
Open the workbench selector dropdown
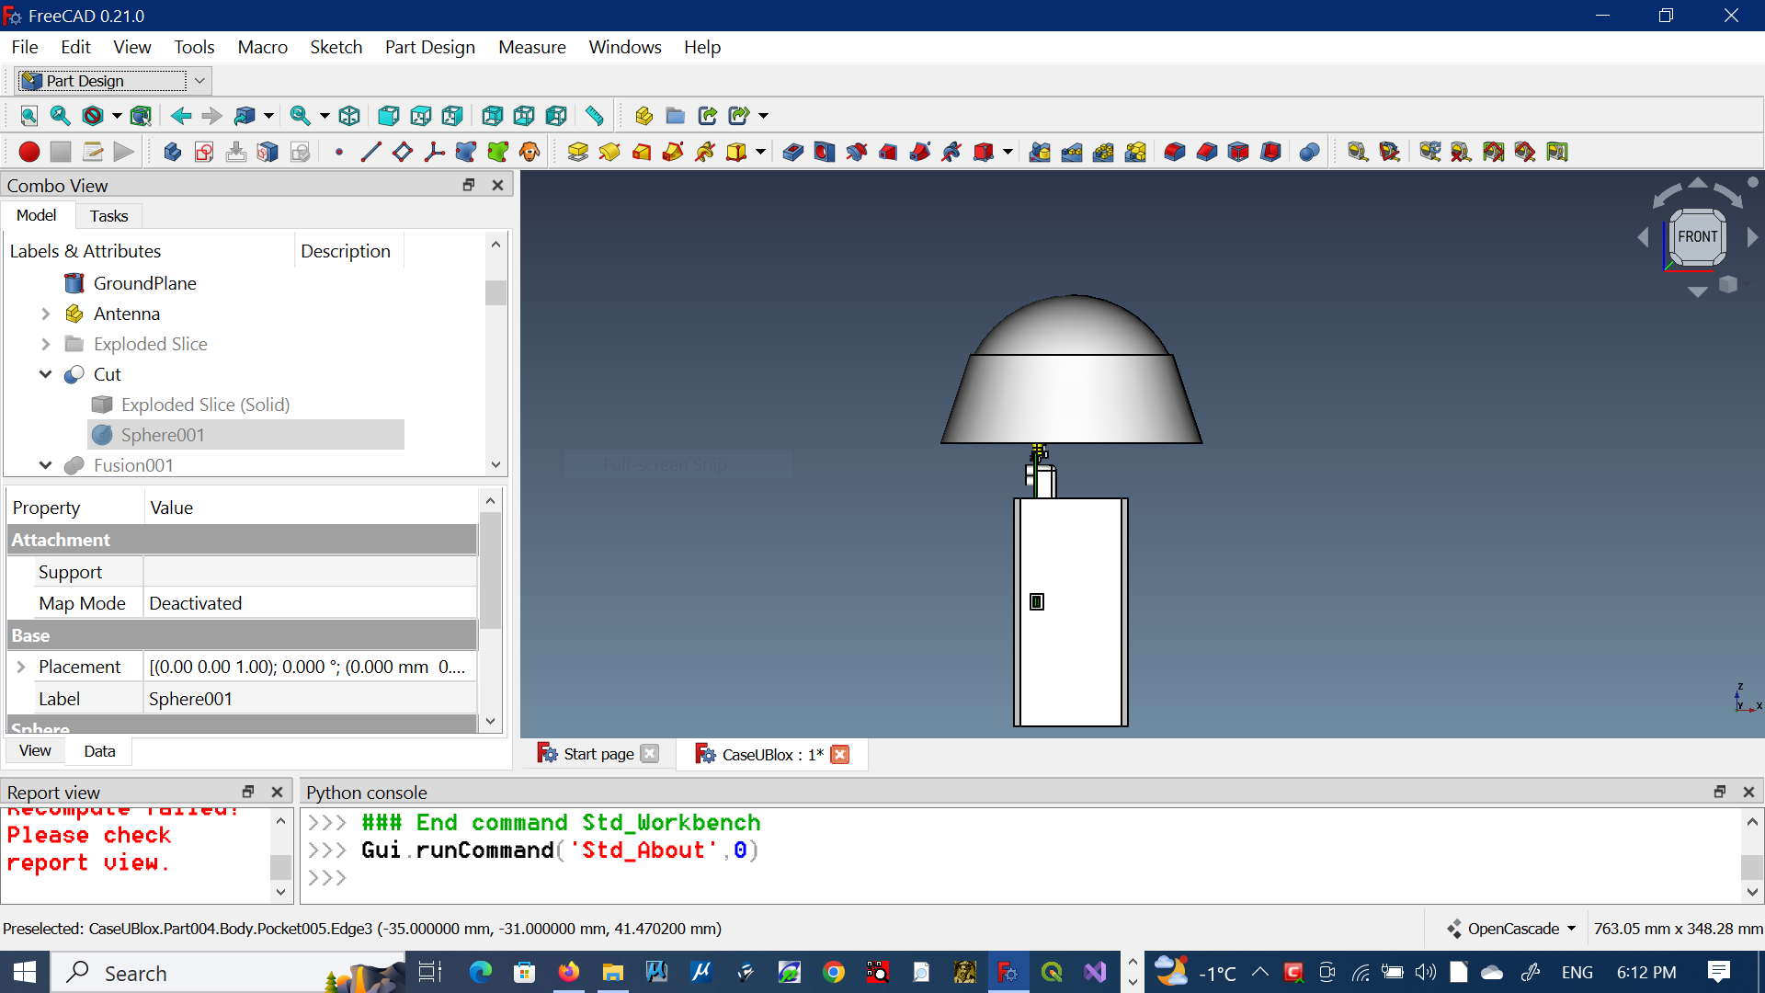pos(199,81)
